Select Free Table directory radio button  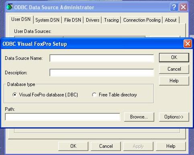[94, 95]
